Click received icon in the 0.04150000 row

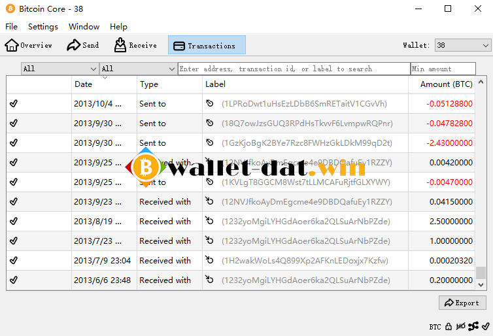coord(209,201)
